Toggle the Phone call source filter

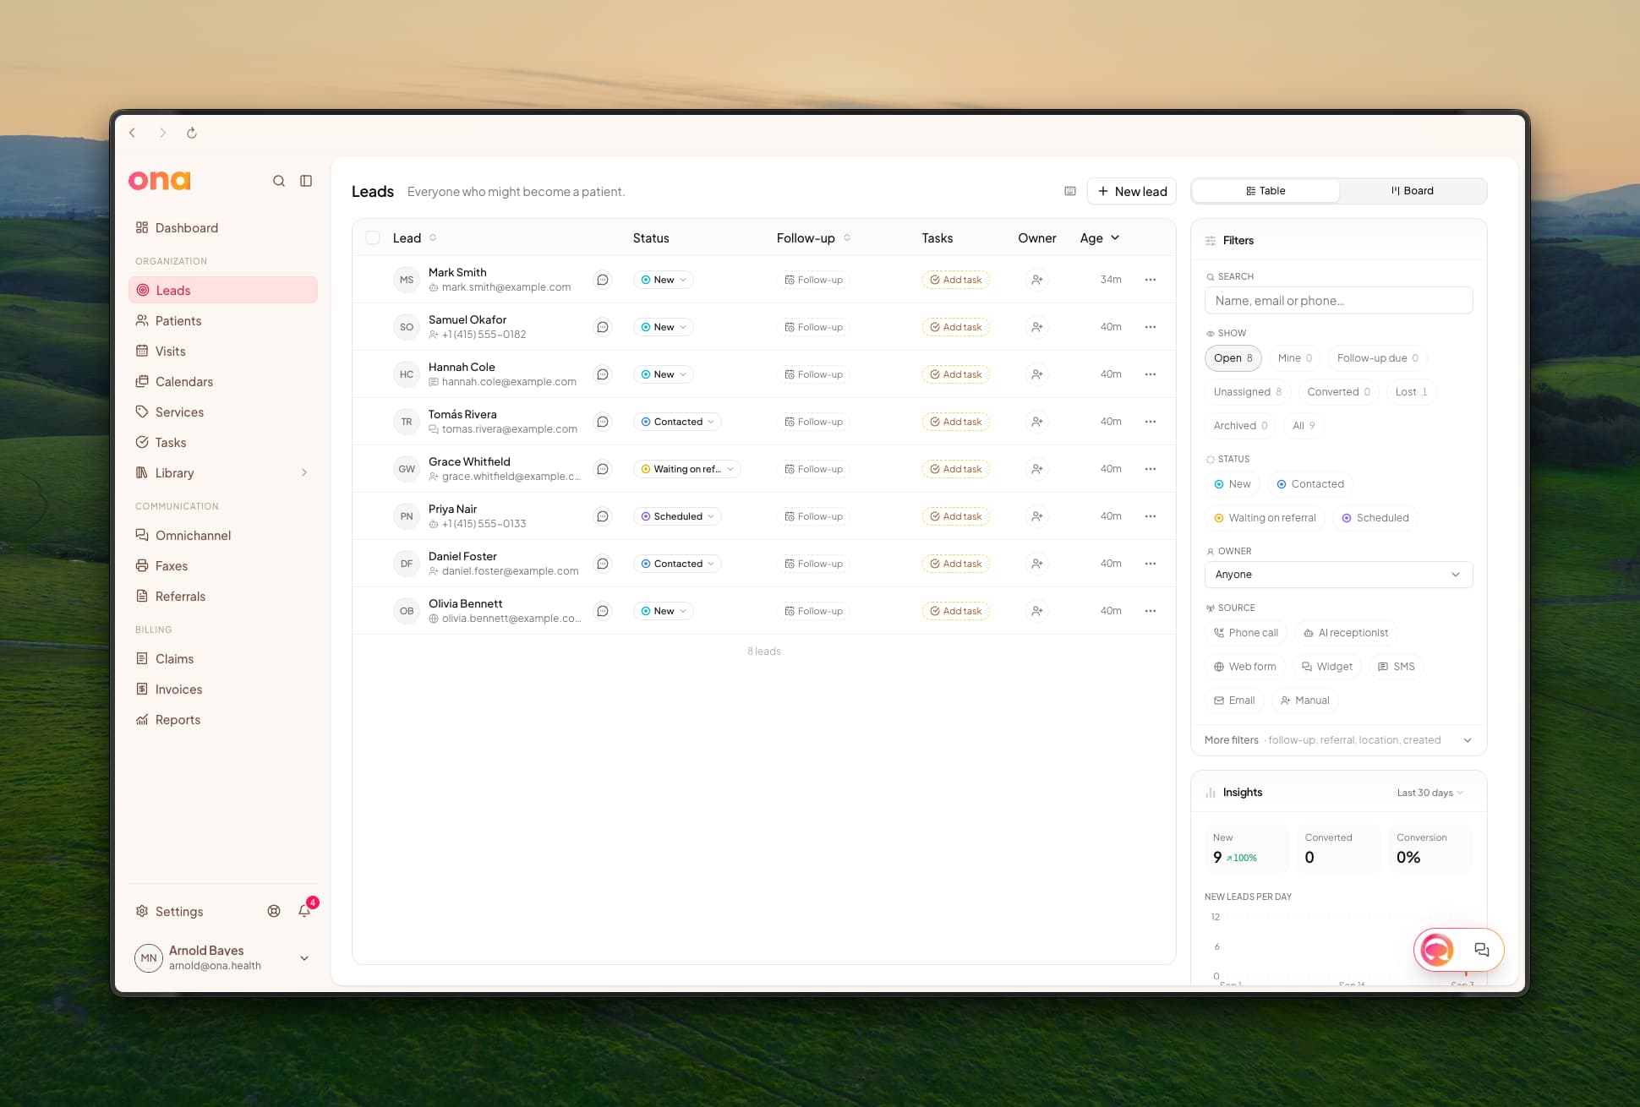[1246, 633]
